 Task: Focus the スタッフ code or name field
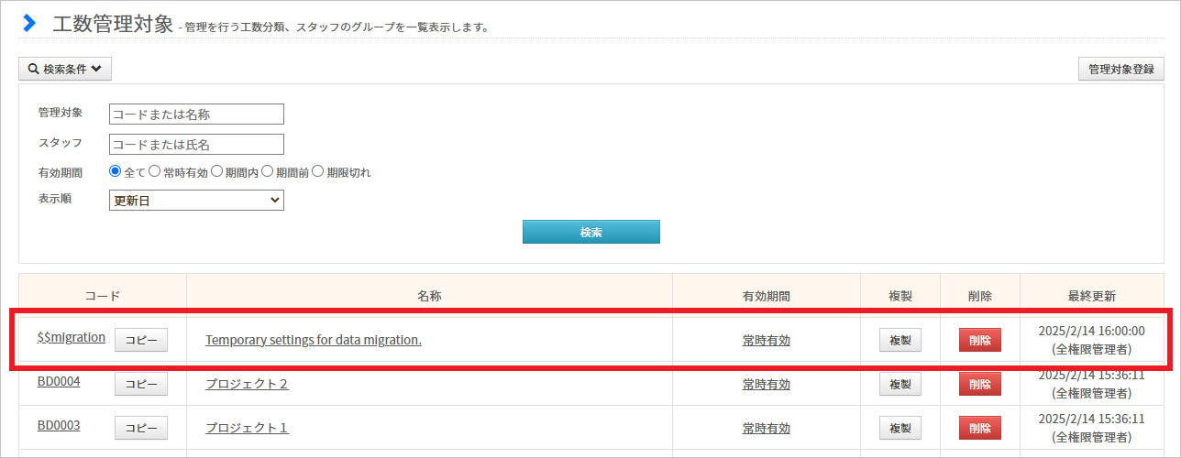click(196, 144)
